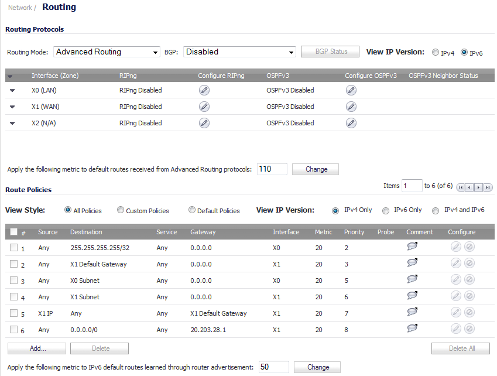This screenshot has width=497, height=376.
Task: Expand the X0 (LAN) interface row
Action: (12, 90)
